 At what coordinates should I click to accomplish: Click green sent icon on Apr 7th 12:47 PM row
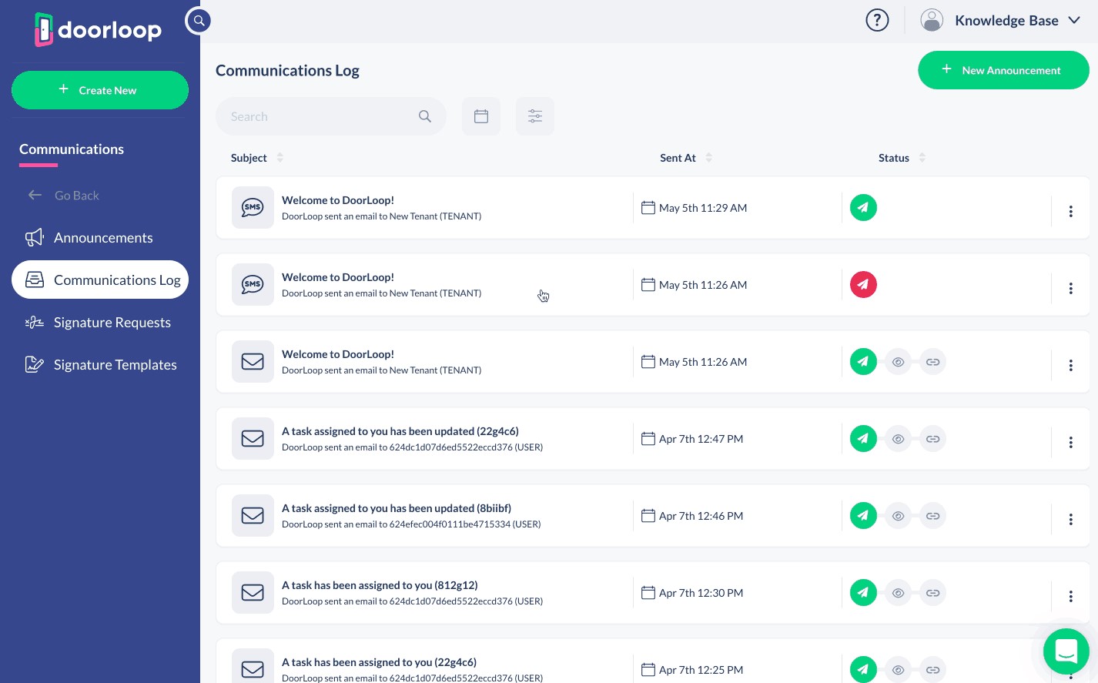click(x=863, y=439)
